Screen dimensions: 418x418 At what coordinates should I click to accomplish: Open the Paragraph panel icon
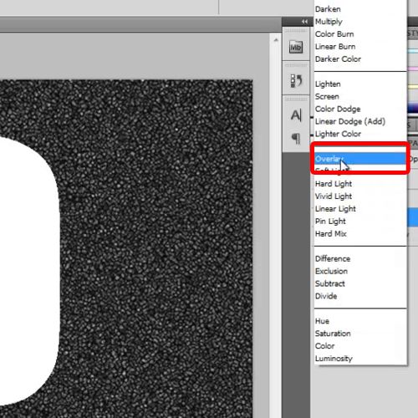point(296,139)
